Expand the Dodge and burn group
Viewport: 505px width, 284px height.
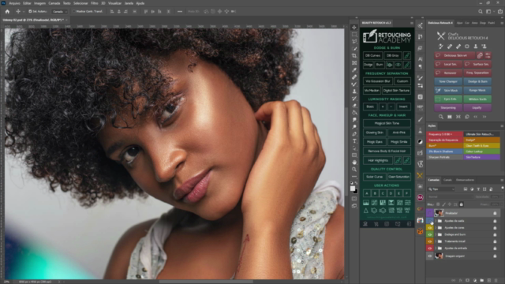[x=436, y=234]
